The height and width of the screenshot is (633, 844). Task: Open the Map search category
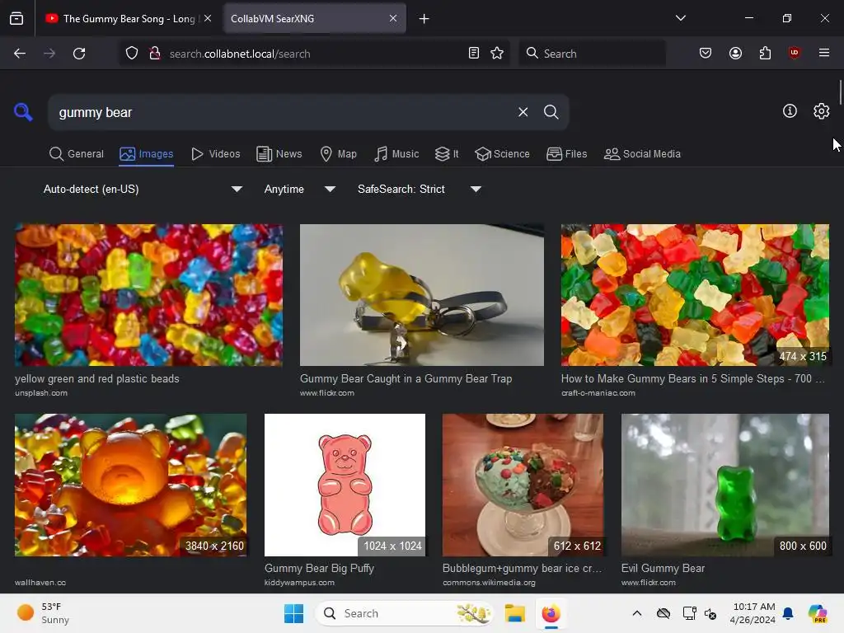click(339, 154)
